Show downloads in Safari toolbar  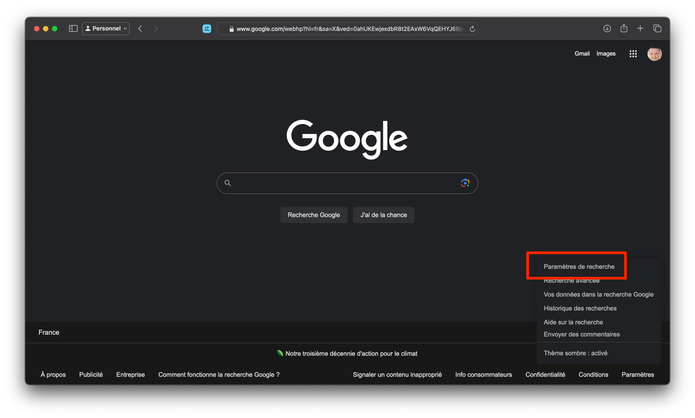coord(607,28)
